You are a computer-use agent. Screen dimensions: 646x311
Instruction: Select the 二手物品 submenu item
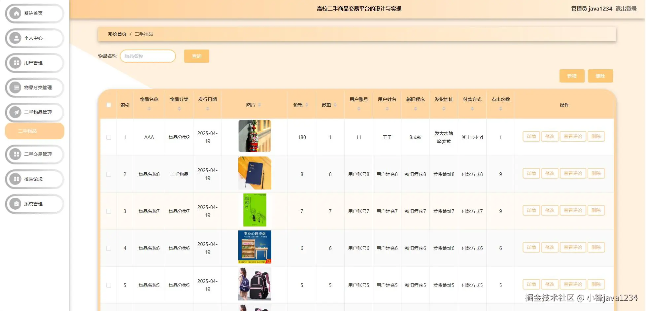(x=34, y=131)
